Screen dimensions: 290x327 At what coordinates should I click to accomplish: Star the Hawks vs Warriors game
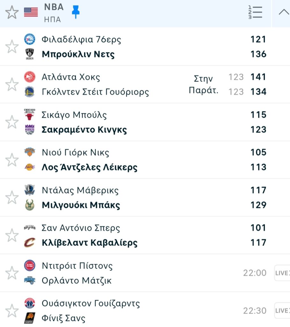(12, 84)
